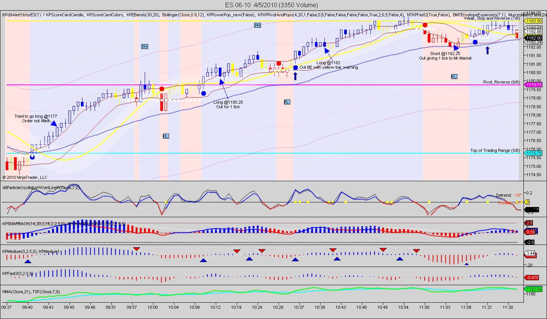Select KPMedium blue up triangle near 10:10
The width and height of the screenshot is (547, 319).
pos(203,261)
